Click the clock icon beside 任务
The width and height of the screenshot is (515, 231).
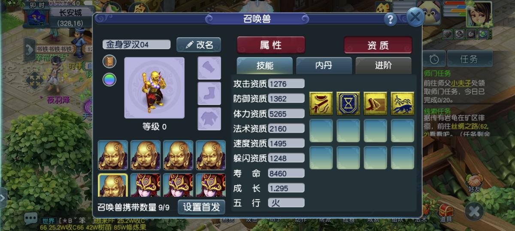click(434, 59)
